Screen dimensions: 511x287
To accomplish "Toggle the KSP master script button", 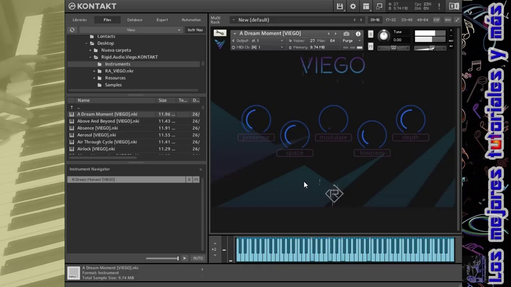I will click(436, 20).
